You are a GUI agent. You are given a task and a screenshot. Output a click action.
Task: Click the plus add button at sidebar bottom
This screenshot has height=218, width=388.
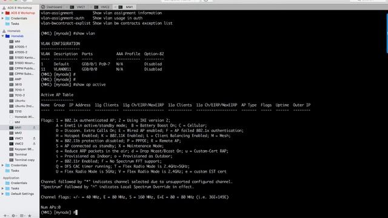(5, 216)
